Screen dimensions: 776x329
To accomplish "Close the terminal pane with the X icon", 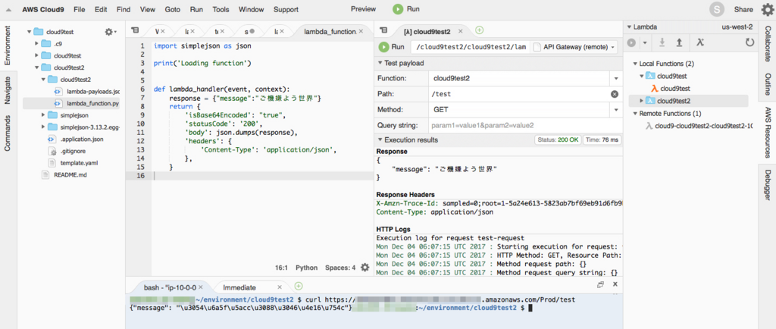I will point(615,284).
